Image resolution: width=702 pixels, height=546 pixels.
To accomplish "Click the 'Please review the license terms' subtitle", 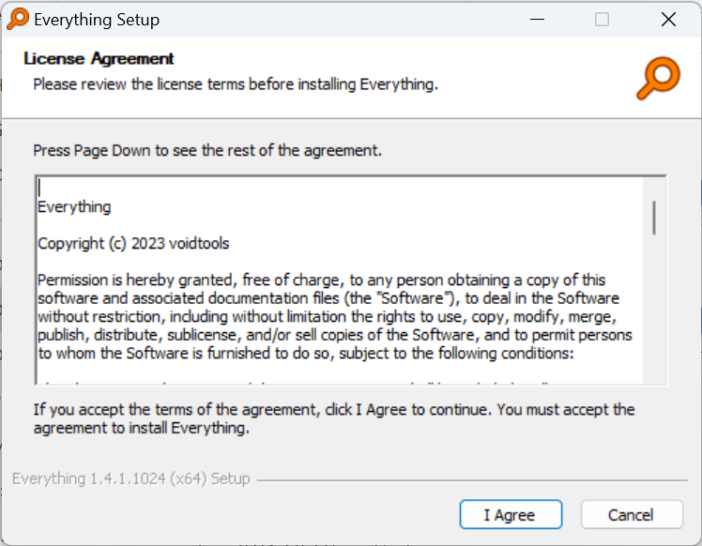I will point(236,84).
